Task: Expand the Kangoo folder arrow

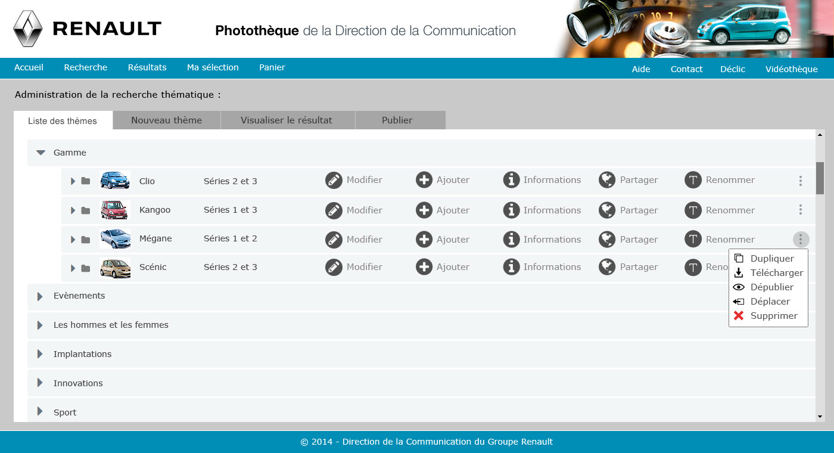Action: 73,210
